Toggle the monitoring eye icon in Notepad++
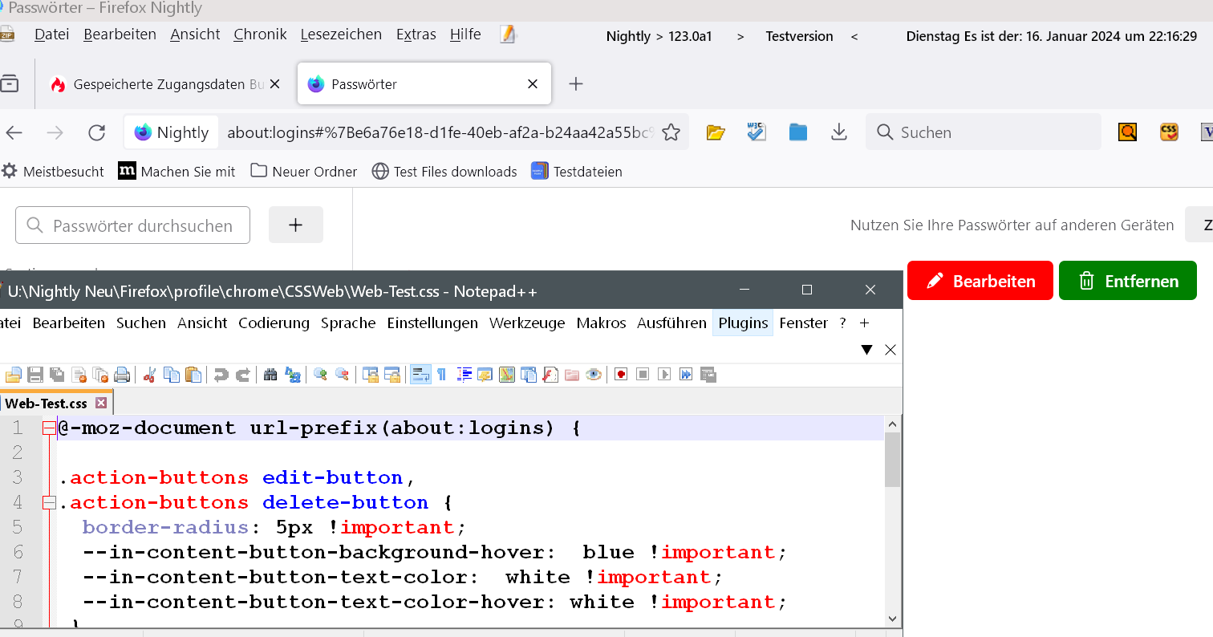The width and height of the screenshot is (1213, 637). tap(594, 375)
